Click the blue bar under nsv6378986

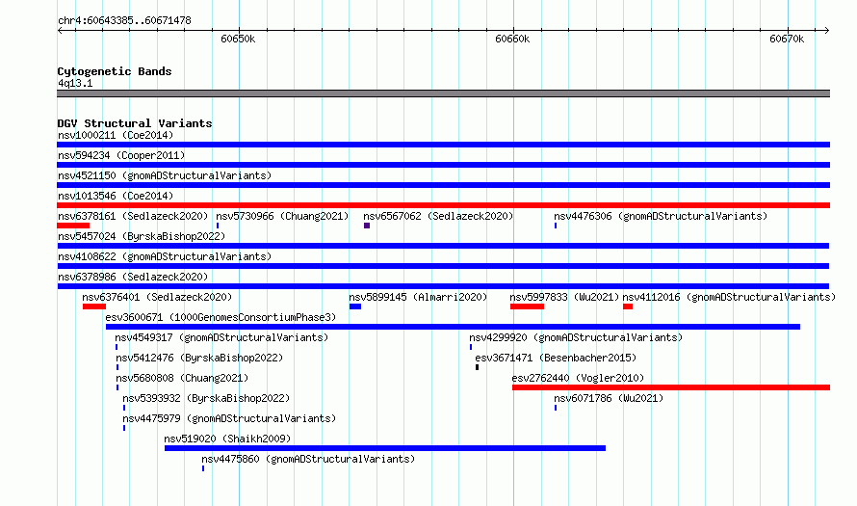tap(443, 286)
